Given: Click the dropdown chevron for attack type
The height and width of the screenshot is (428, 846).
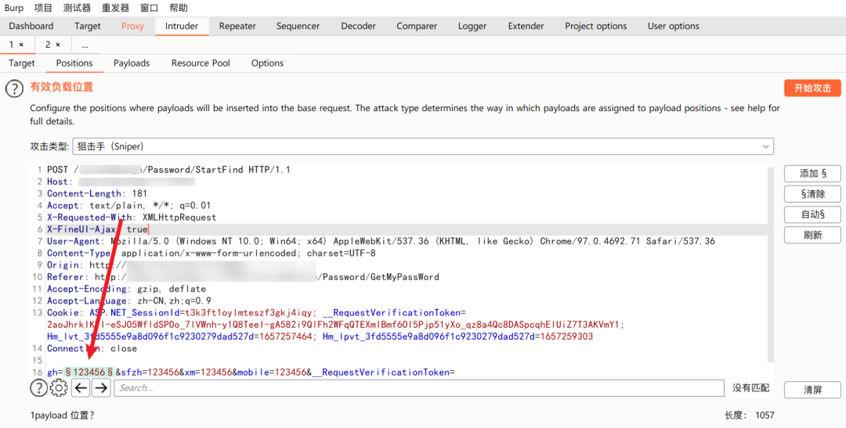Looking at the screenshot, I should click(x=765, y=146).
